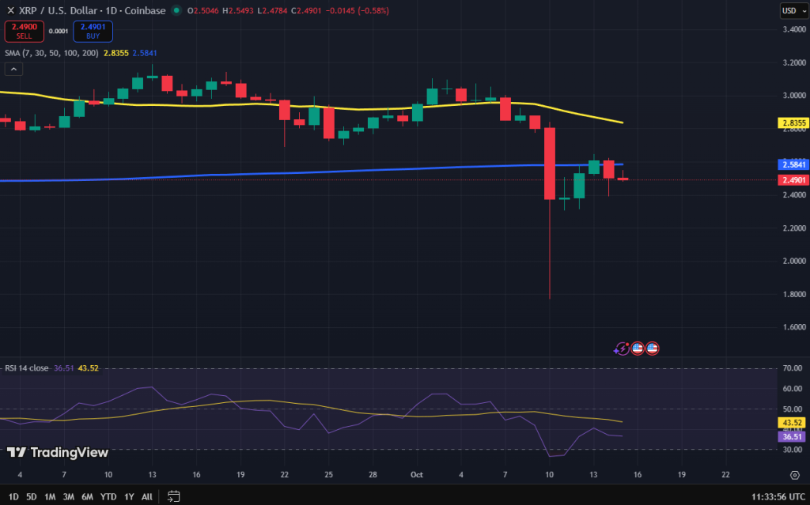Switch to the All time range
810x505 pixels.
pos(147,497)
